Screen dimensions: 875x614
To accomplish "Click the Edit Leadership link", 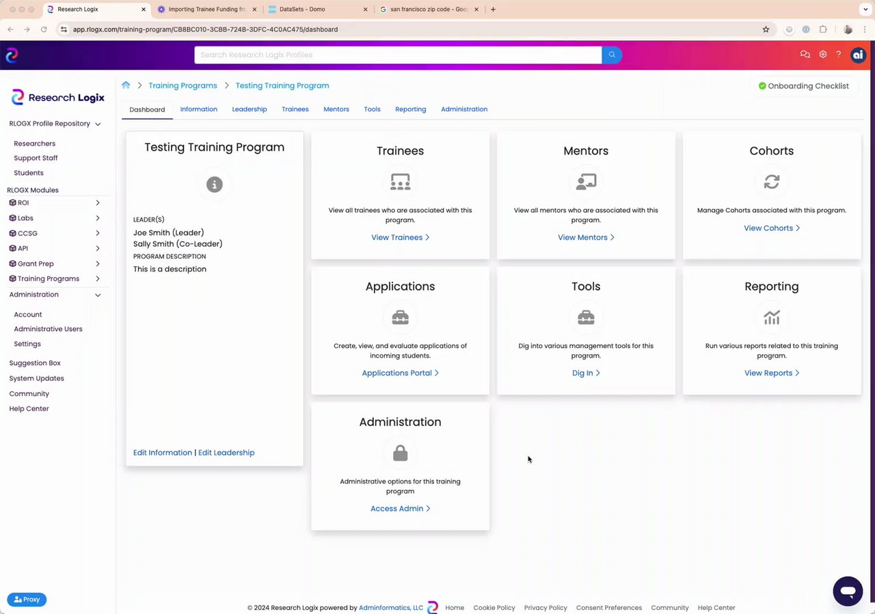I will (x=226, y=453).
